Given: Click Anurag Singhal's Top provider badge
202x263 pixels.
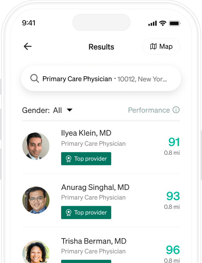Looking at the screenshot, I should 86,212.
